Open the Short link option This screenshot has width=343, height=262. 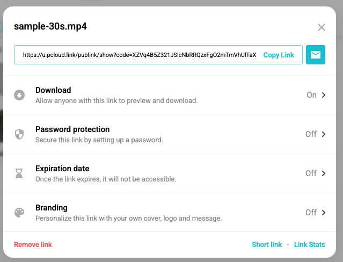coord(267,244)
